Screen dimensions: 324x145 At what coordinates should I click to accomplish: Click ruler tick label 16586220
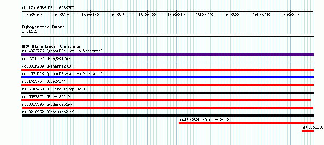coord(204,15)
